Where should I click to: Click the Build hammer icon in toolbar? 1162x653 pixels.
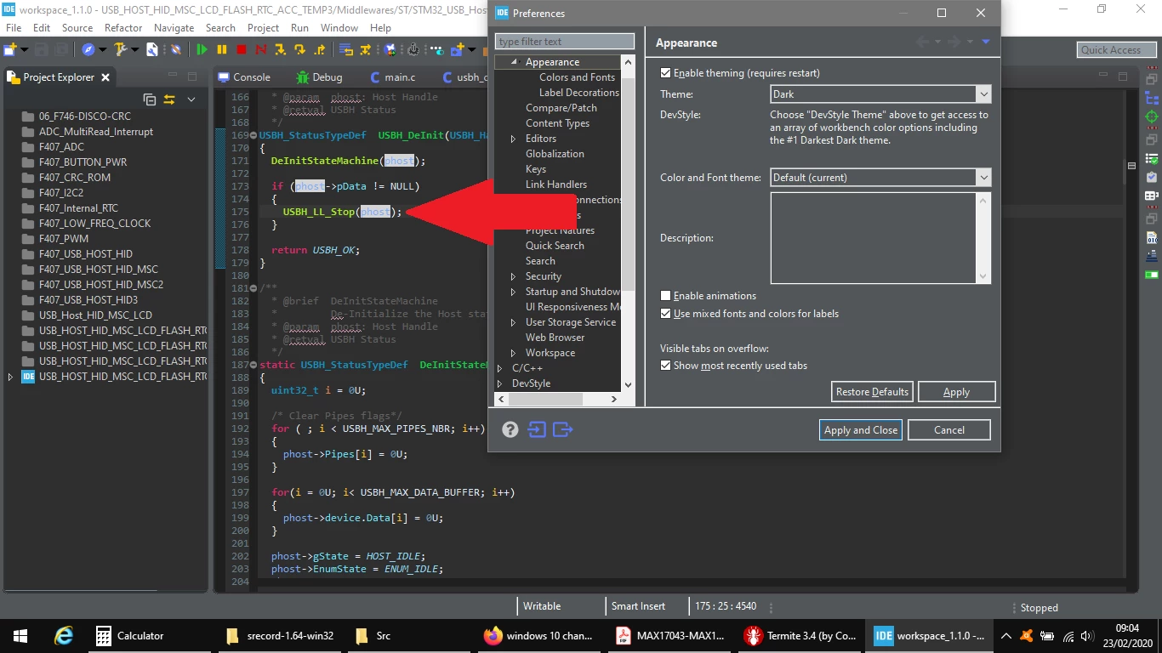click(x=121, y=50)
